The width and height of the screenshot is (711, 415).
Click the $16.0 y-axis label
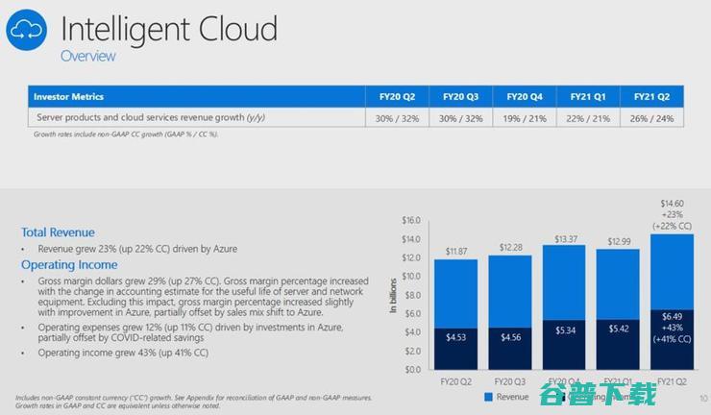click(x=411, y=220)
